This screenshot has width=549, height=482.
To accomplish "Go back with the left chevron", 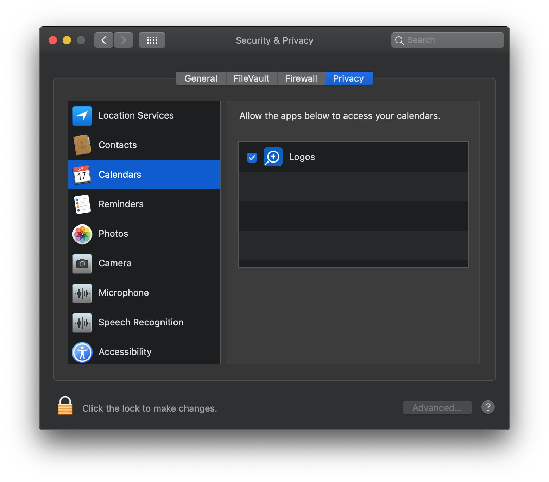I will [x=104, y=40].
